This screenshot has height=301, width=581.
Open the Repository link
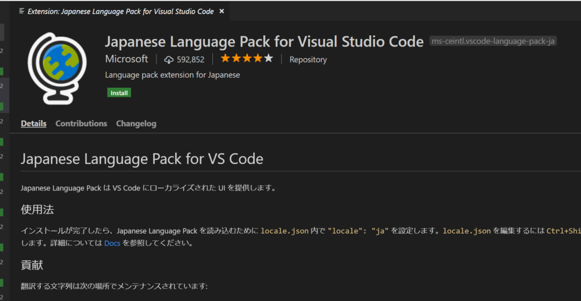click(x=308, y=60)
